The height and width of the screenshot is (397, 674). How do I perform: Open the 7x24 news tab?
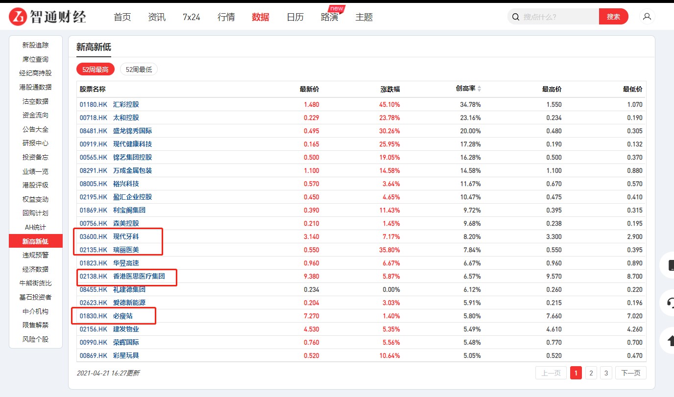coord(192,17)
